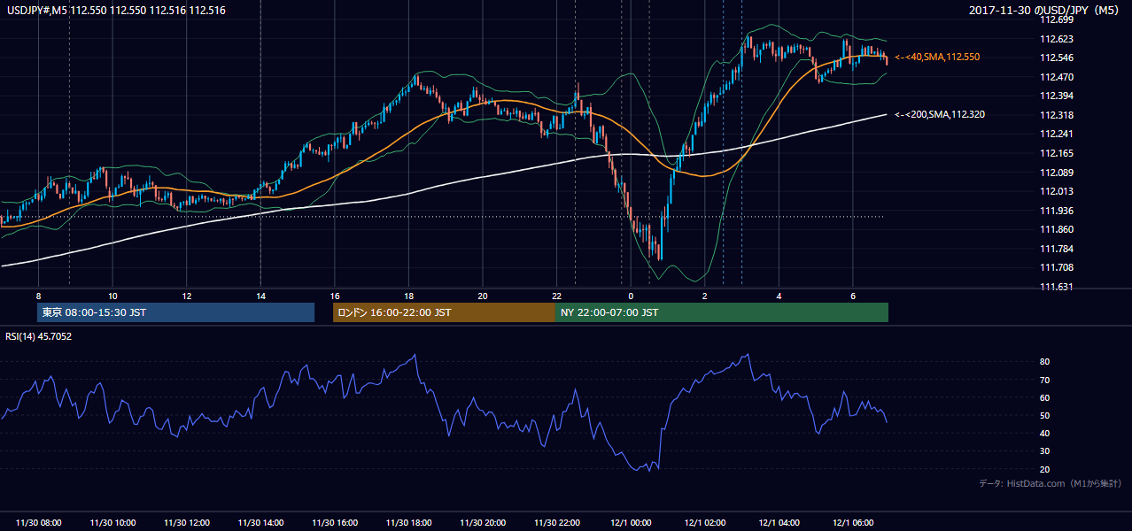1132x531 pixels.
Task: Click hour label 14 under price chart
Action: pos(260,296)
